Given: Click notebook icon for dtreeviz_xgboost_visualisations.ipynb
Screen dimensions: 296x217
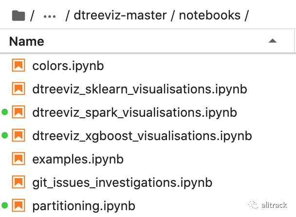Looking at the screenshot, I should pos(18,135).
